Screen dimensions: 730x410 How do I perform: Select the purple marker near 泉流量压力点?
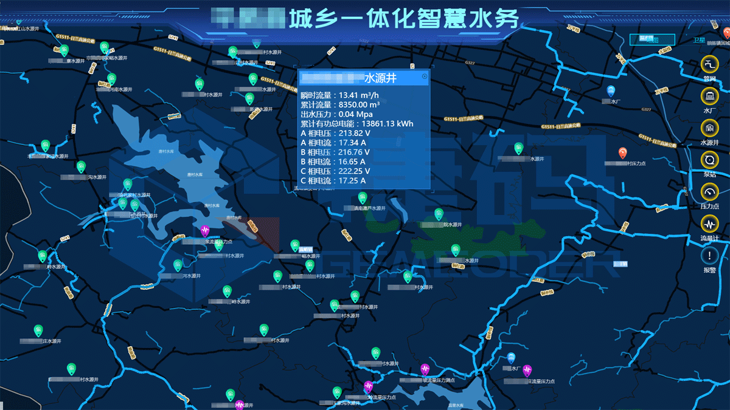(x=204, y=230)
